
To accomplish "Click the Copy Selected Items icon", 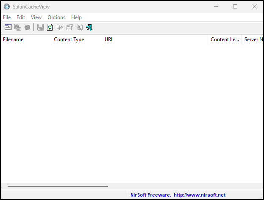I will point(60,27).
